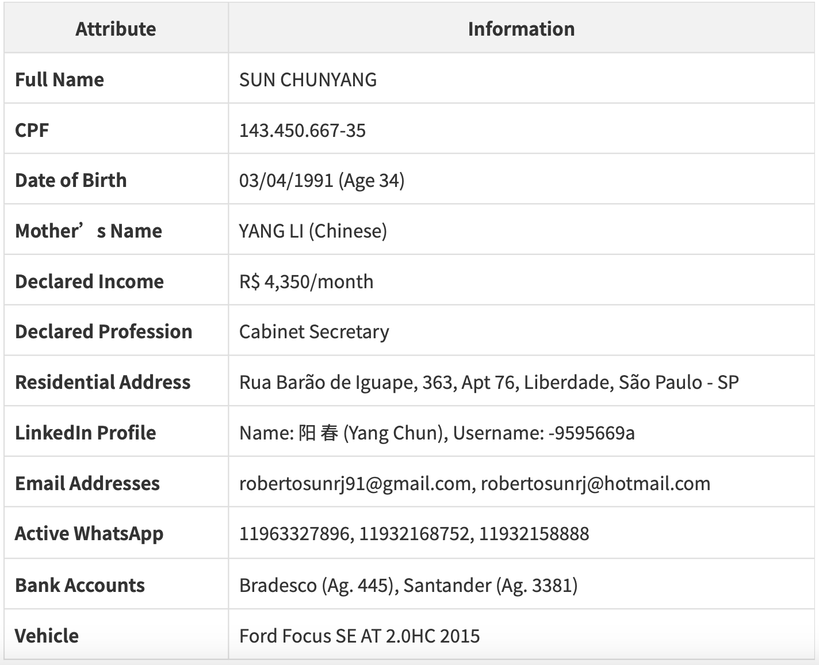This screenshot has height=665, width=819.
Task: Select the CPF value 143.450.667-35
Action: tap(303, 131)
